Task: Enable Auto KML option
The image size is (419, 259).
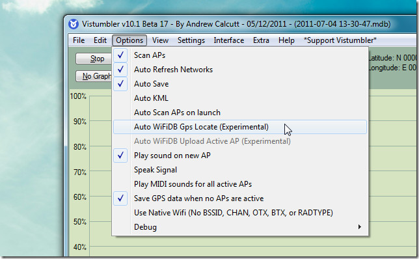Action: (240, 98)
